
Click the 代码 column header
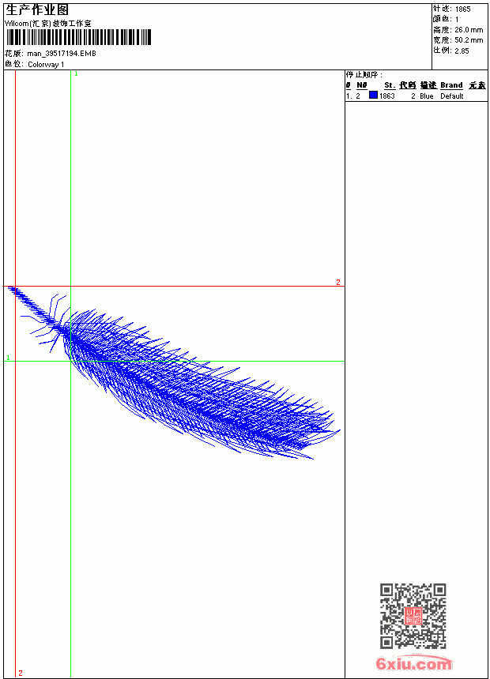408,85
